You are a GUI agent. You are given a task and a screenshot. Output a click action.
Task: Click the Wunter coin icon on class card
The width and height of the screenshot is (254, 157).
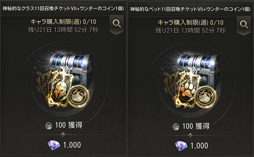click(78, 96)
